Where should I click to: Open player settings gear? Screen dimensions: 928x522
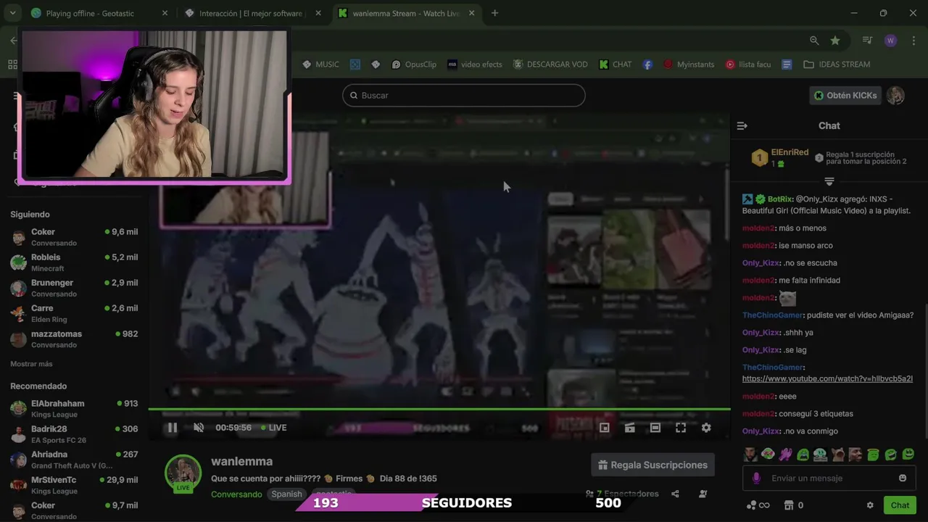(706, 428)
